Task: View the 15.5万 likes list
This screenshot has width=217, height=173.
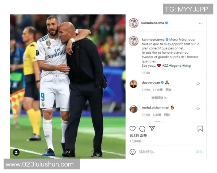Action: coord(138,136)
